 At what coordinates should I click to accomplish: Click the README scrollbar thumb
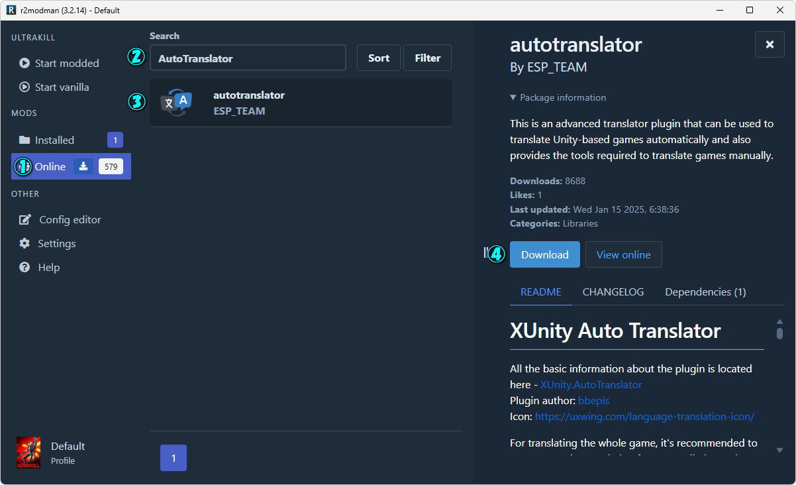[779, 332]
